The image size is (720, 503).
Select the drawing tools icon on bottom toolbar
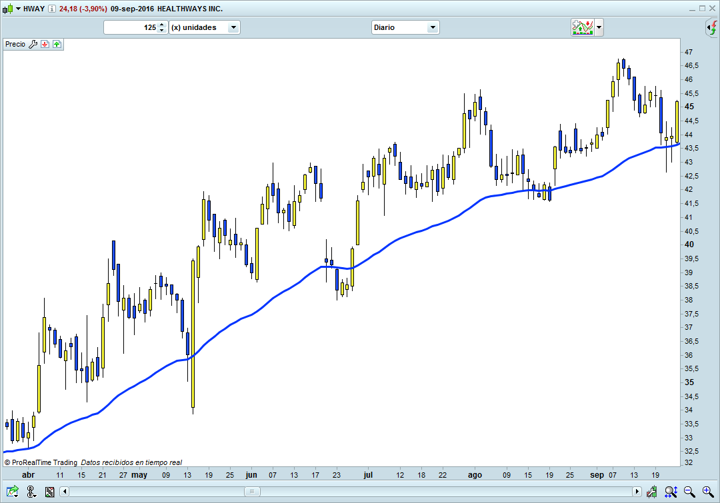pyautogui.click(x=31, y=492)
